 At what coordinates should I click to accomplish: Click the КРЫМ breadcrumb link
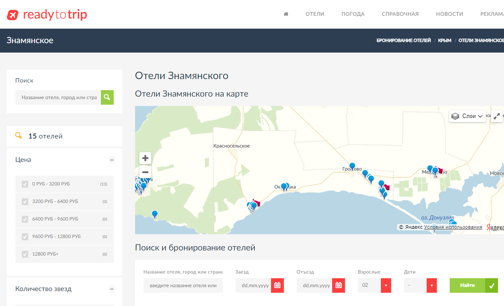445,41
